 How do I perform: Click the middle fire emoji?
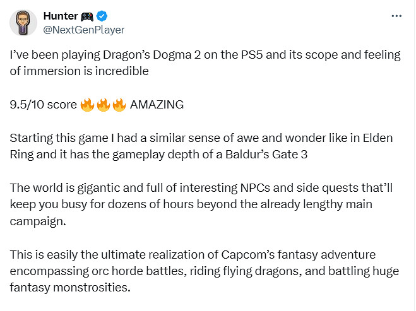(x=103, y=105)
